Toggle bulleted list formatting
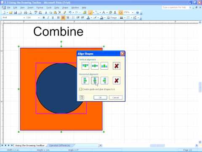 [73, 18]
